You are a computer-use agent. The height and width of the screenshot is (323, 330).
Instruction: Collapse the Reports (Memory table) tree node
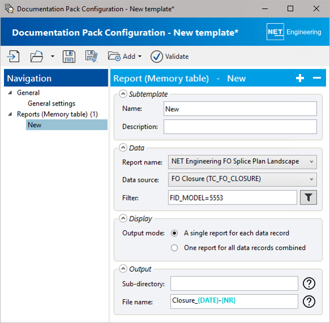10,114
